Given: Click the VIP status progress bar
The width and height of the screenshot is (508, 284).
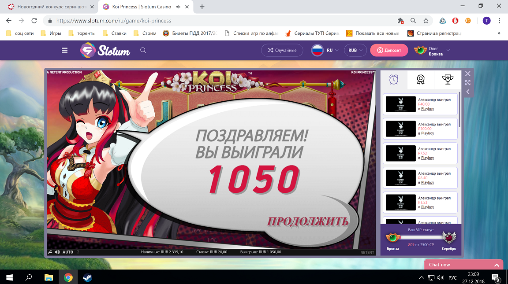Looking at the screenshot, I should [421, 237].
